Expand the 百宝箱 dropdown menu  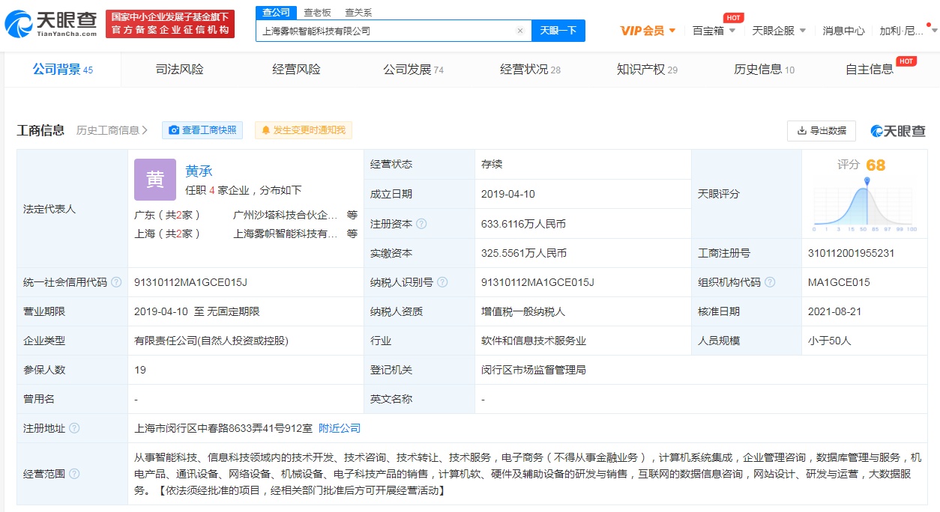tap(714, 31)
